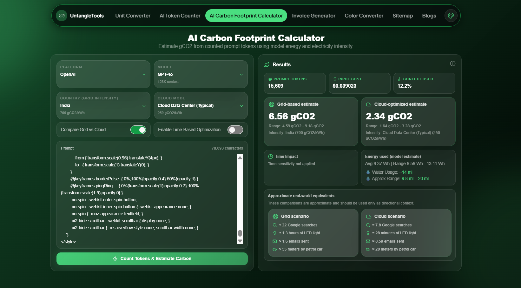Screen dimensions: 521x288
Task: Click the water drop icon by Approx Range
Action: tap(368, 179)
